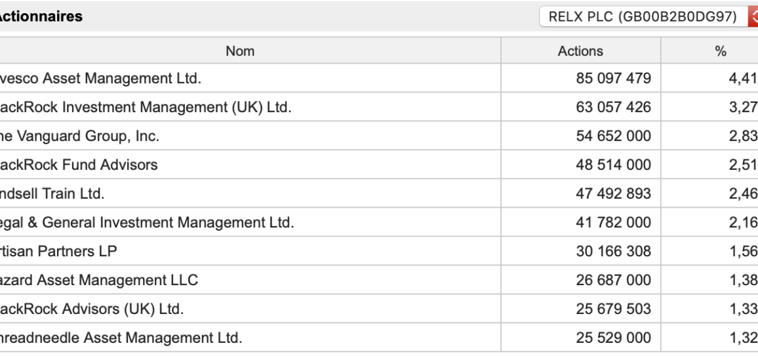Select Legal & General Investment Management row
Screen dimensions: 758x356
[x=379, y=222]
